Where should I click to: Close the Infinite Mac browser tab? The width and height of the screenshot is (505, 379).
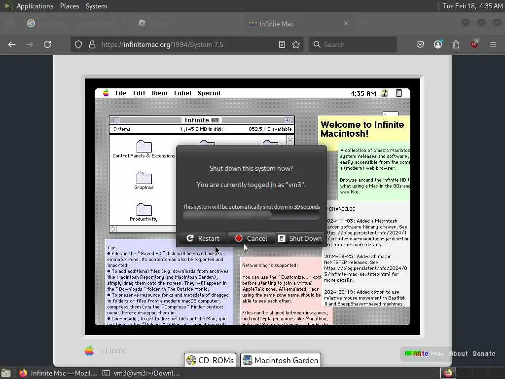(x=346, y=23)
